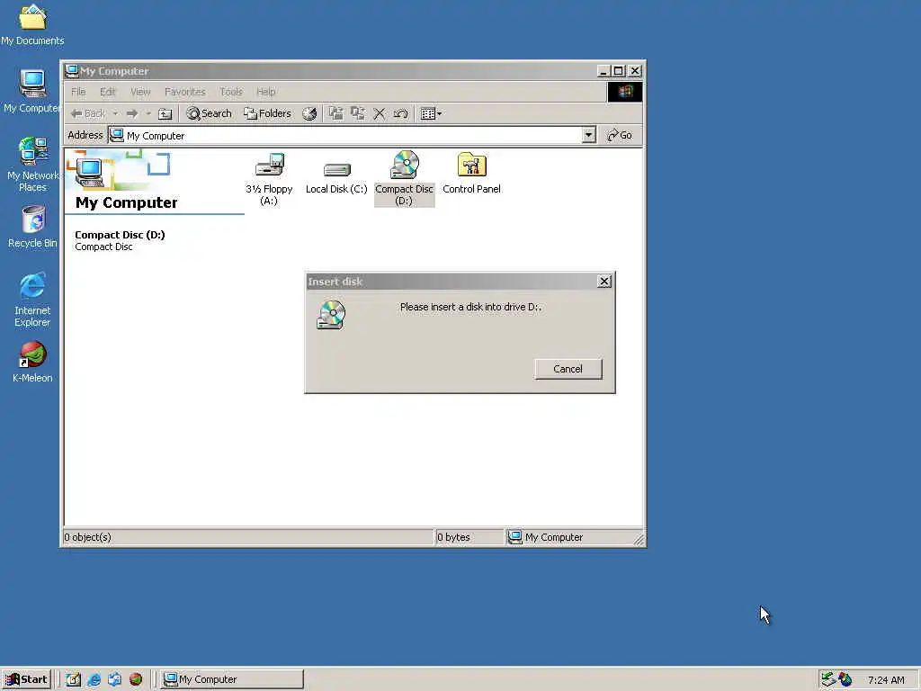Click the network tray icon

(x=828, y=679)
